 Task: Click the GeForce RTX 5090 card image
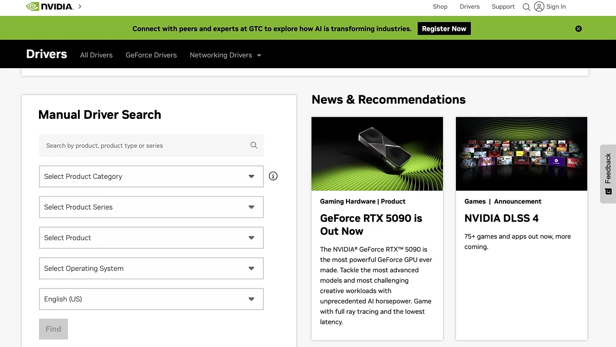point(377,154)
